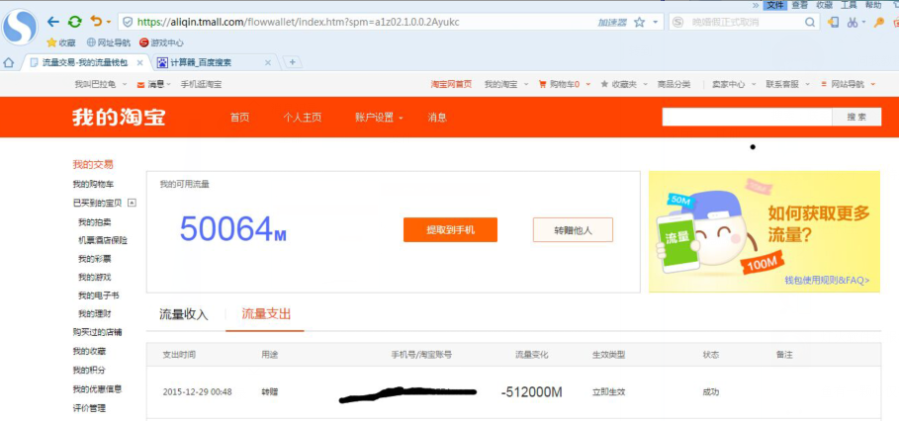
Task: Open 我的拍卖 in sidebar
Action: [95, 221]
